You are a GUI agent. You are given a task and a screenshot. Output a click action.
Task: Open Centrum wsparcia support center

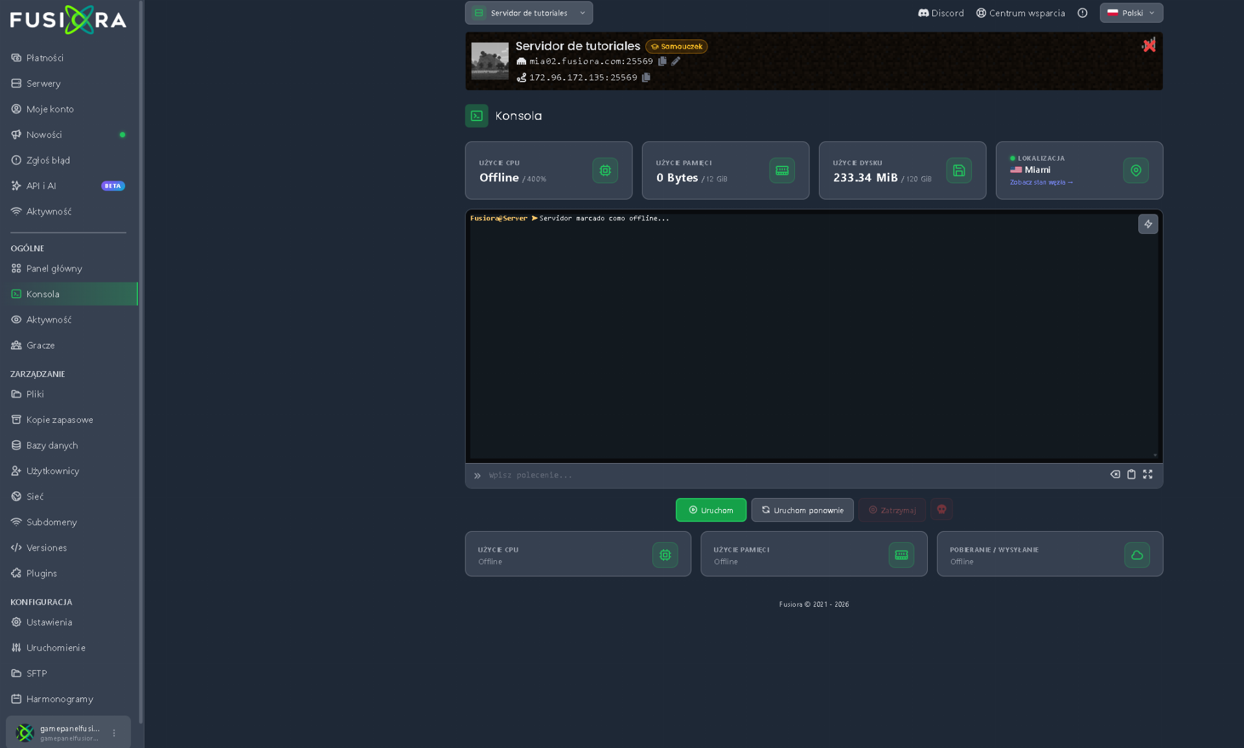click(x=1020, y=13)
